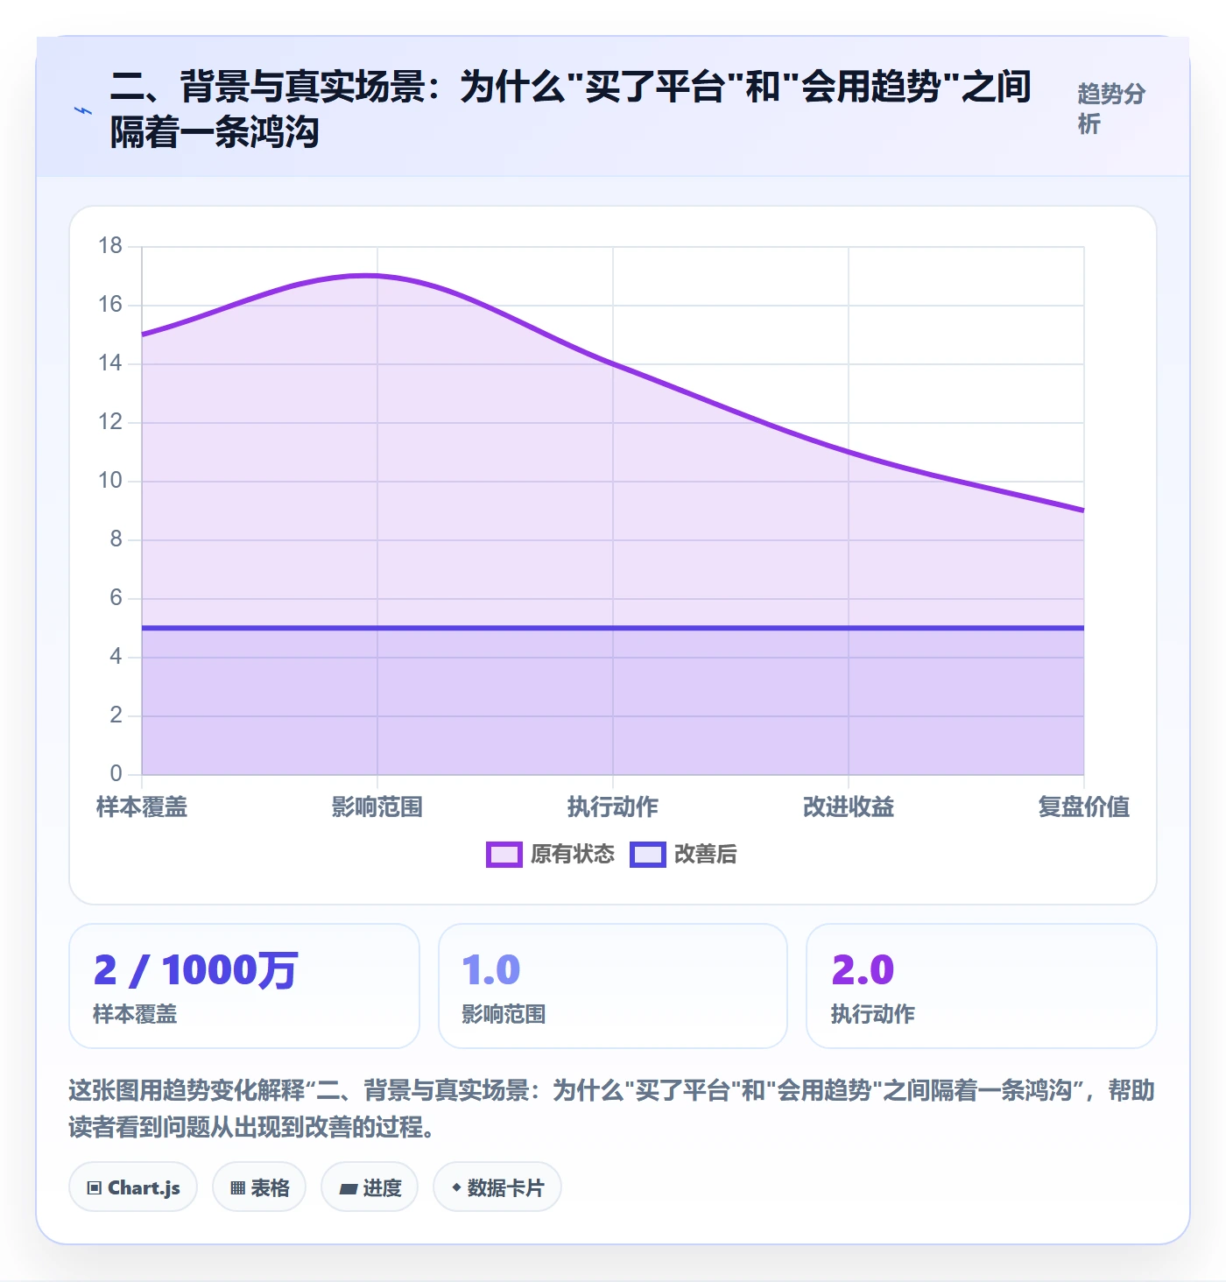Click the 影响范围 x-axis label
This screenshot has width=1226, height=1282.
point(377,807)
